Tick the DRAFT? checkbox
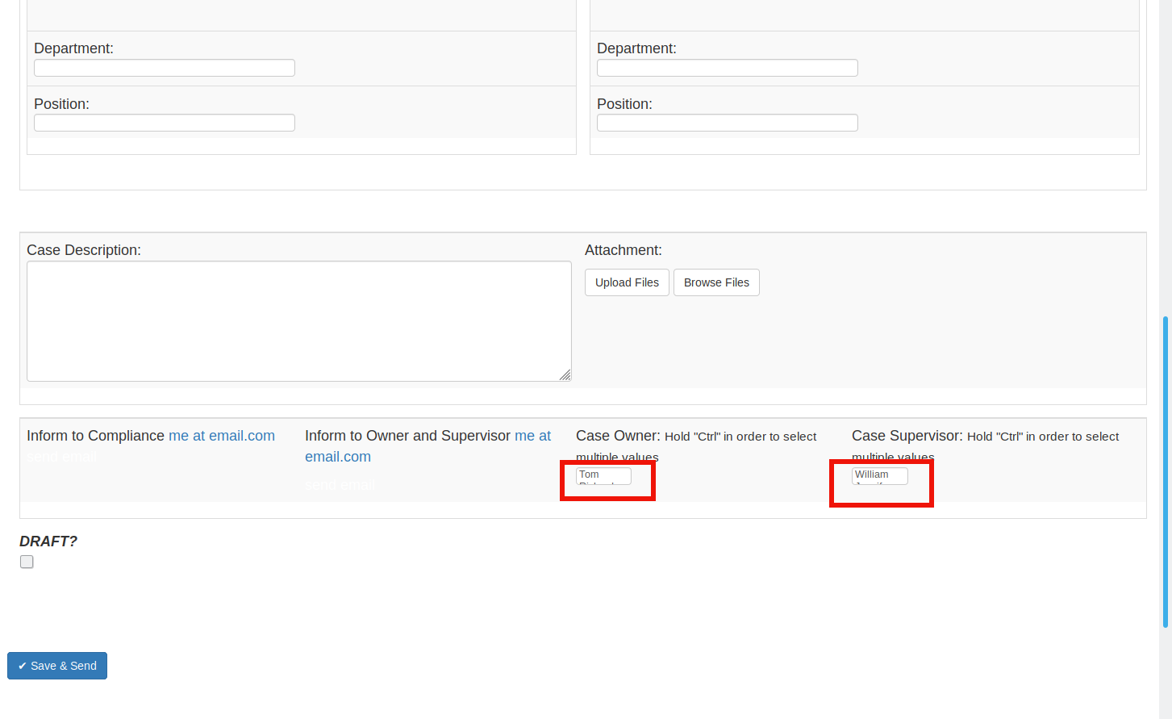Image resolution: width=1172 pixels, height=719 pixels. pyautogui.click(x=27, y=562)
